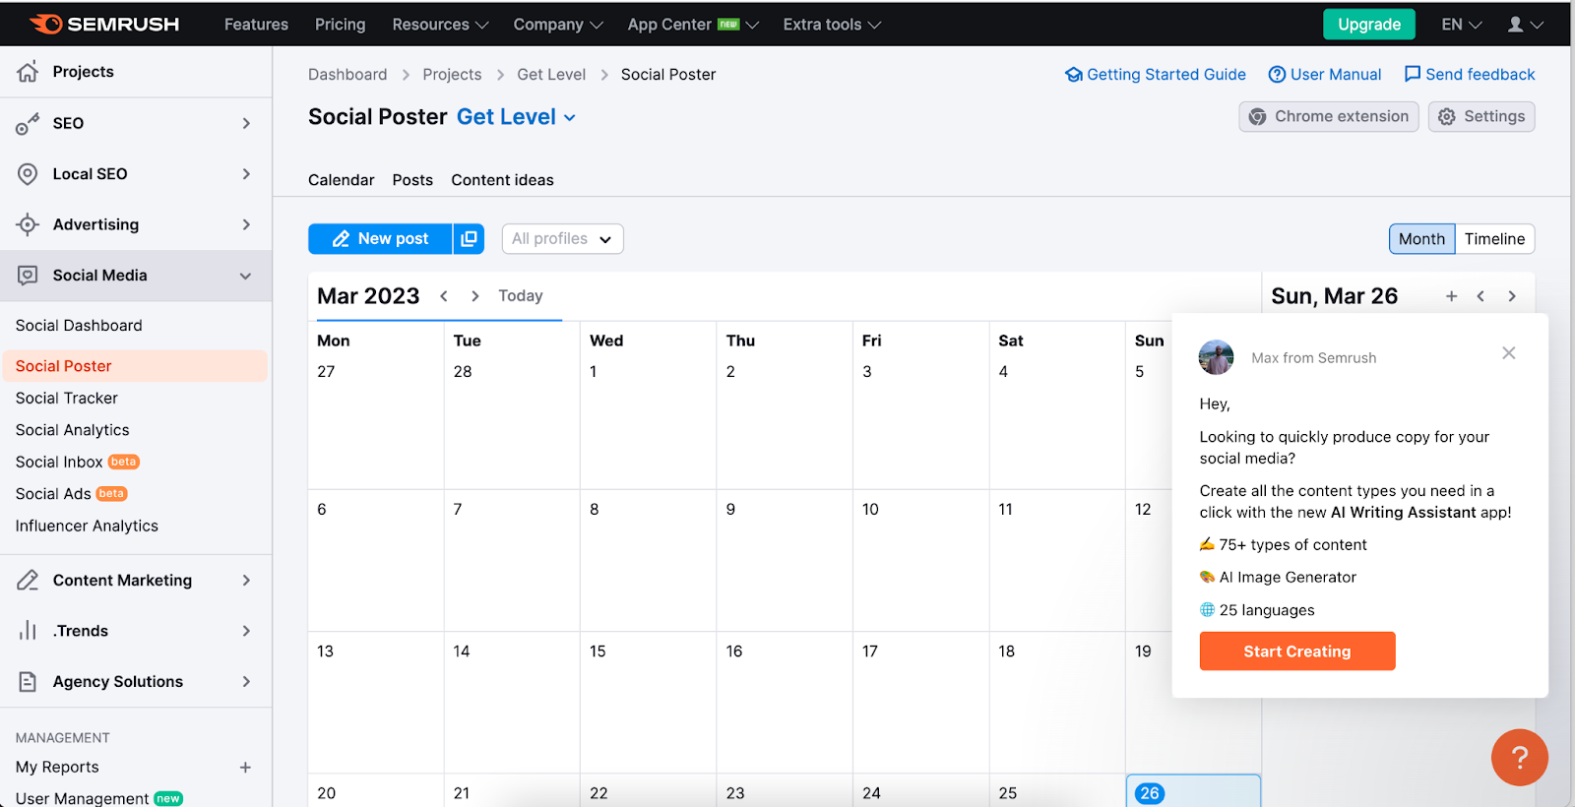Click the .Trends bar chart icon

click(x=28, y=631)
